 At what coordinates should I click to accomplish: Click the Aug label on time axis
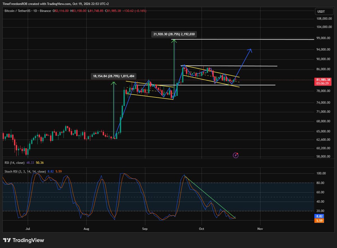click(x=86, y=229)
